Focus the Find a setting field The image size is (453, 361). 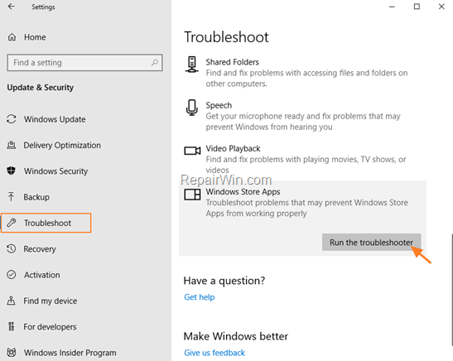coord(84,62)
